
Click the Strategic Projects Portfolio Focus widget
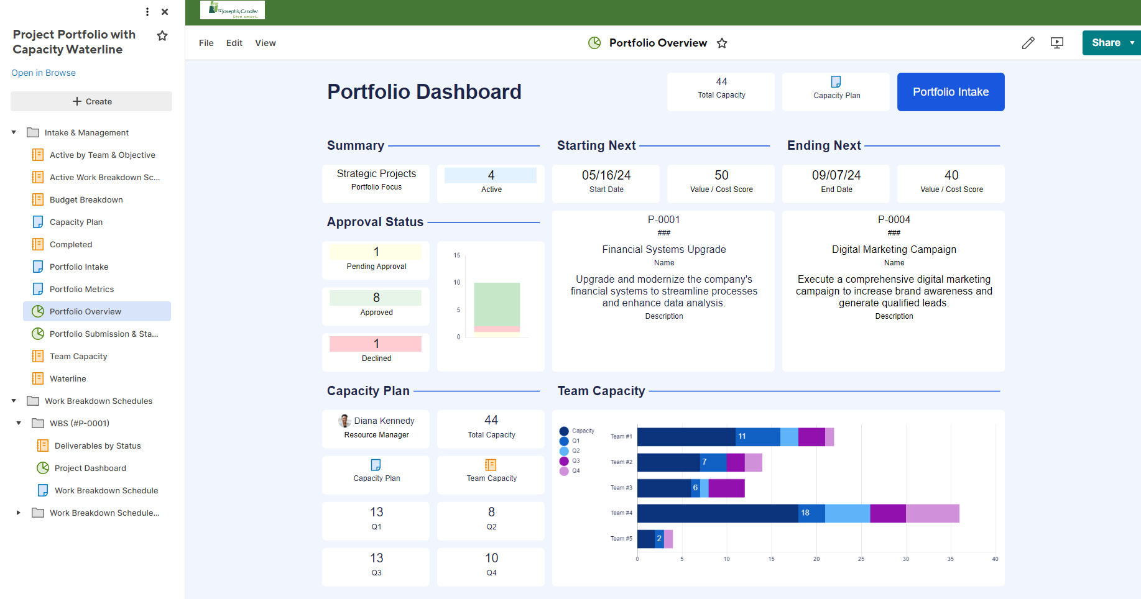pyautogui.click(x=376, y=183)
